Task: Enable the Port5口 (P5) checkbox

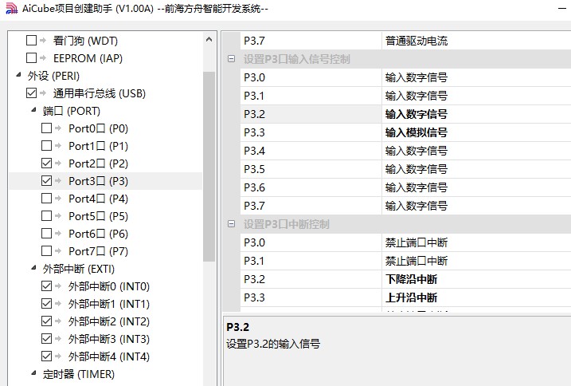Action: tap(47, 215)
